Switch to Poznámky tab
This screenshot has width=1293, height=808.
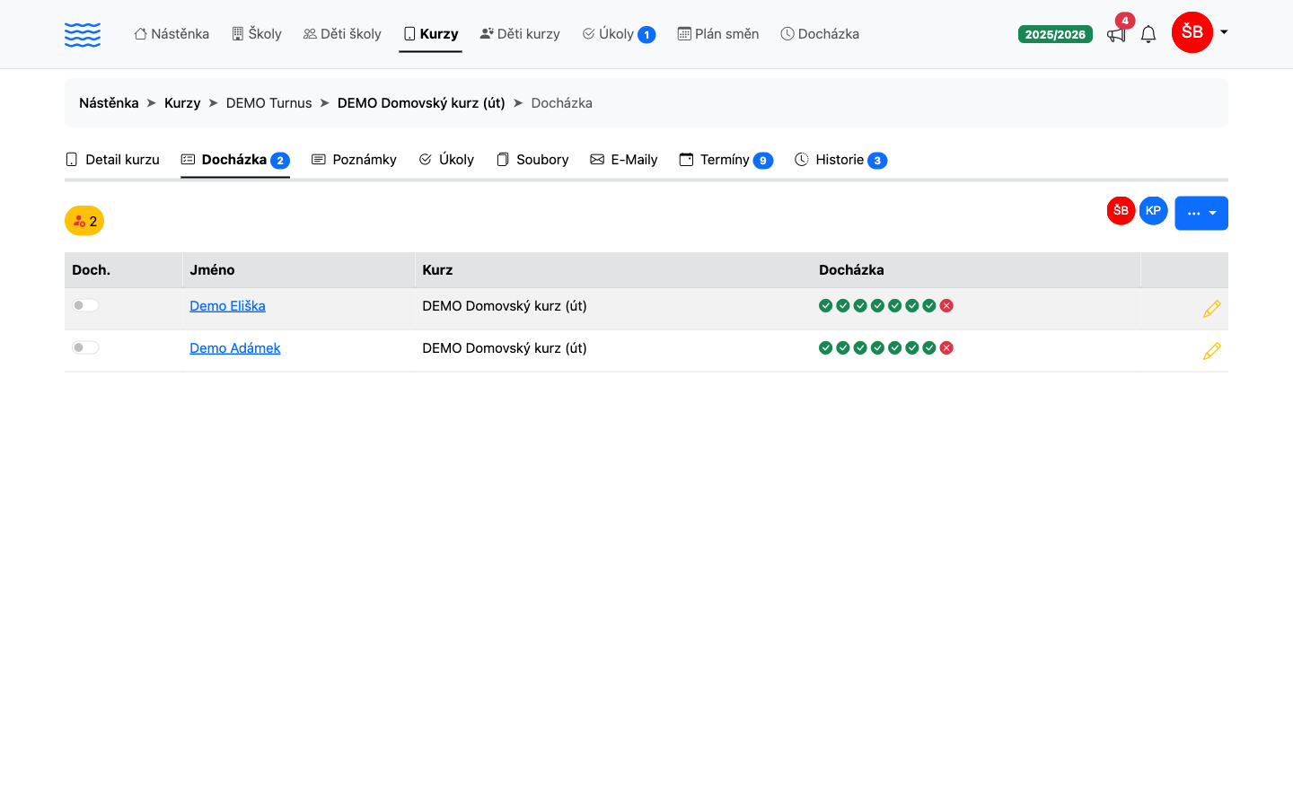[x=354, y=160]
